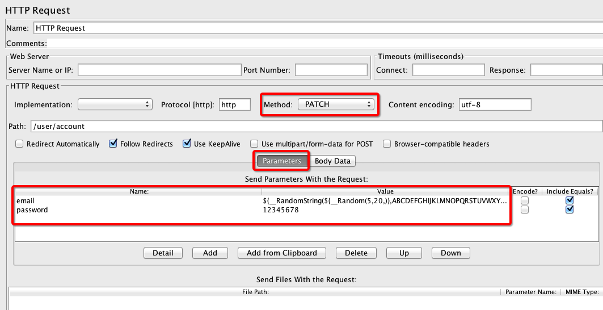This screenshot has height=310, width=603.
Task: Uncheck Include Equals for password row
Action: [570, 210]
